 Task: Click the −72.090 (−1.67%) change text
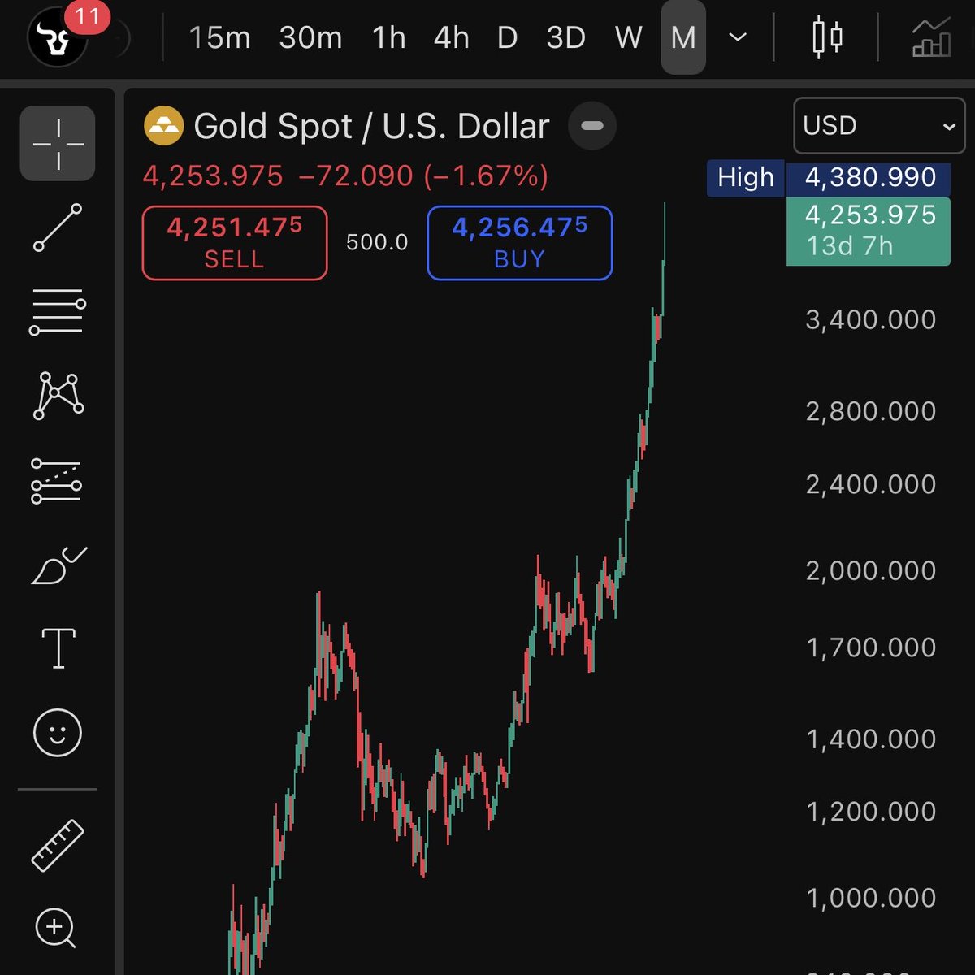point(423,175)
